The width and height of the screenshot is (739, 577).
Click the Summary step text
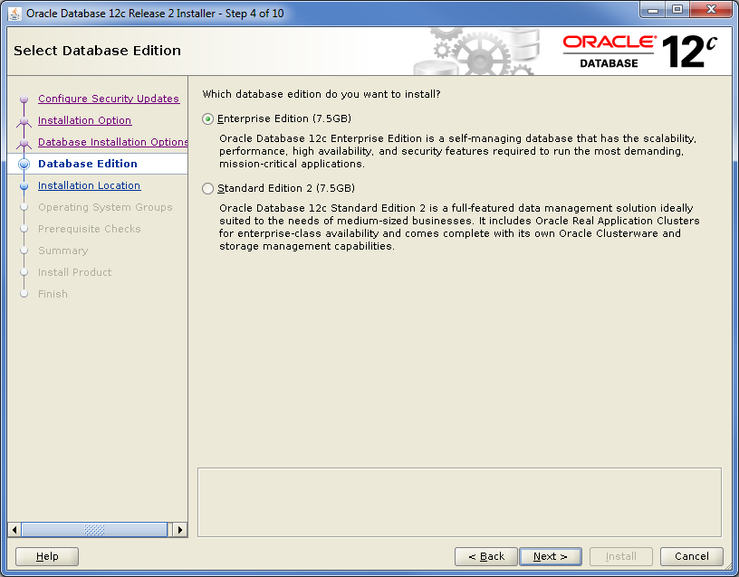point(63,251)
